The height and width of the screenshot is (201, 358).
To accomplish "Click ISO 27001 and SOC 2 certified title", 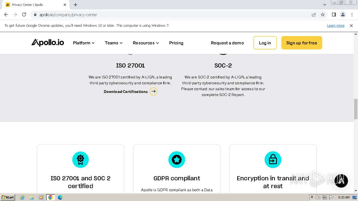I will [x=81, y=182].
